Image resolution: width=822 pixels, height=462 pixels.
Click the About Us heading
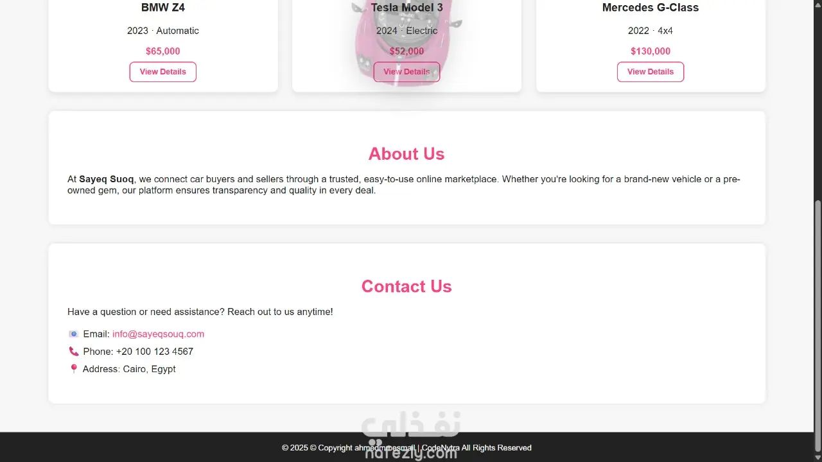pos(407,154)
